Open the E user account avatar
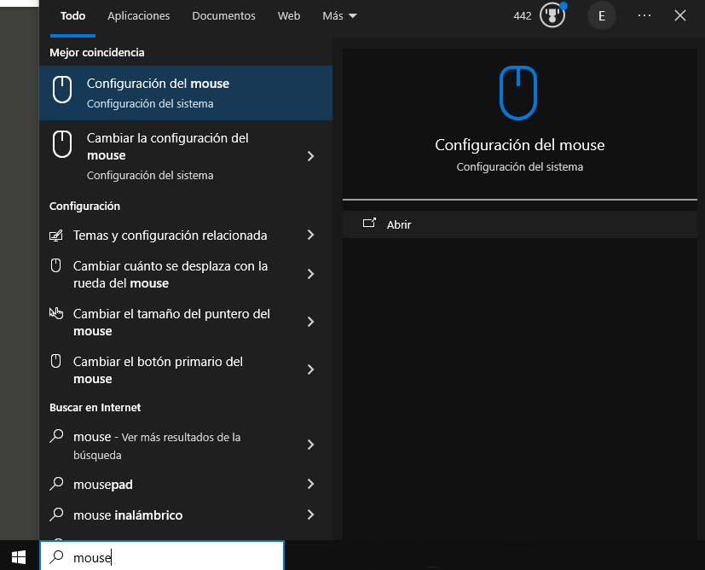Screen dimensions: 705x570 click(602, 16)
